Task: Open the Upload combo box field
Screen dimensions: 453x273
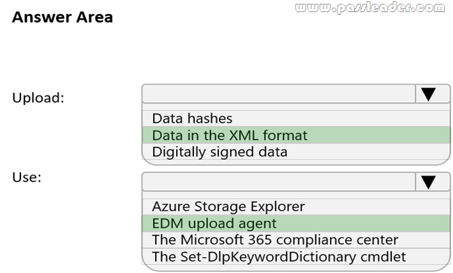Action: 279,94
